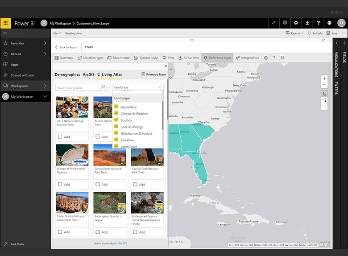Refresh the report
The image size is (348, 256).
coord(315,33)
